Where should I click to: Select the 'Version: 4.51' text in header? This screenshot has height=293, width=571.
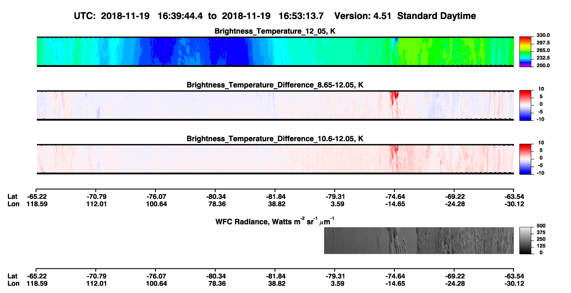[x=362, y=16]
